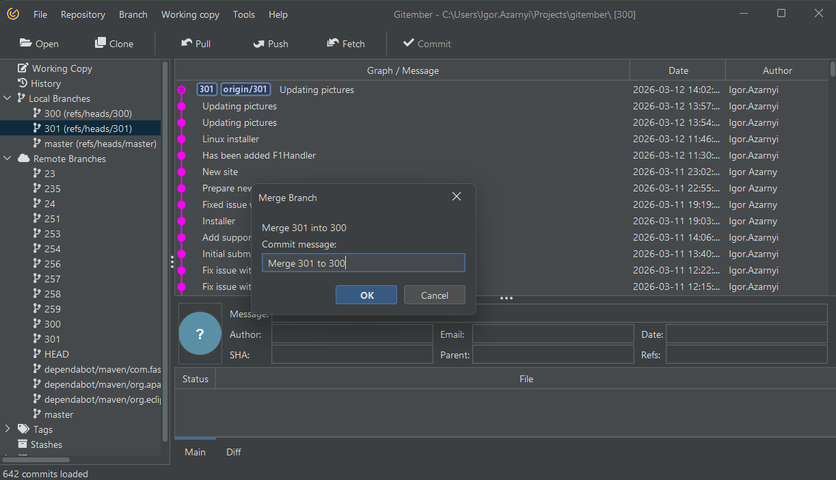
Task: Collapse the Local Branches tree node
Action: click(8, 98)
